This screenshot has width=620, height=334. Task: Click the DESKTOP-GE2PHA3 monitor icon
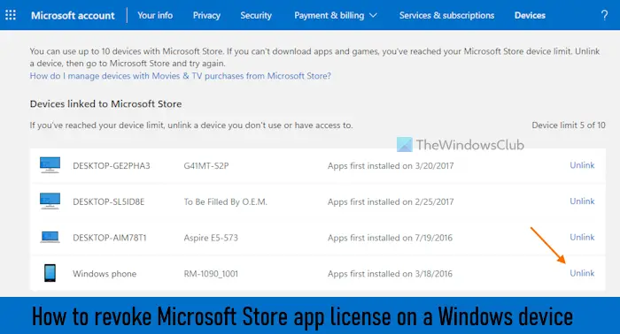point(50,165)
